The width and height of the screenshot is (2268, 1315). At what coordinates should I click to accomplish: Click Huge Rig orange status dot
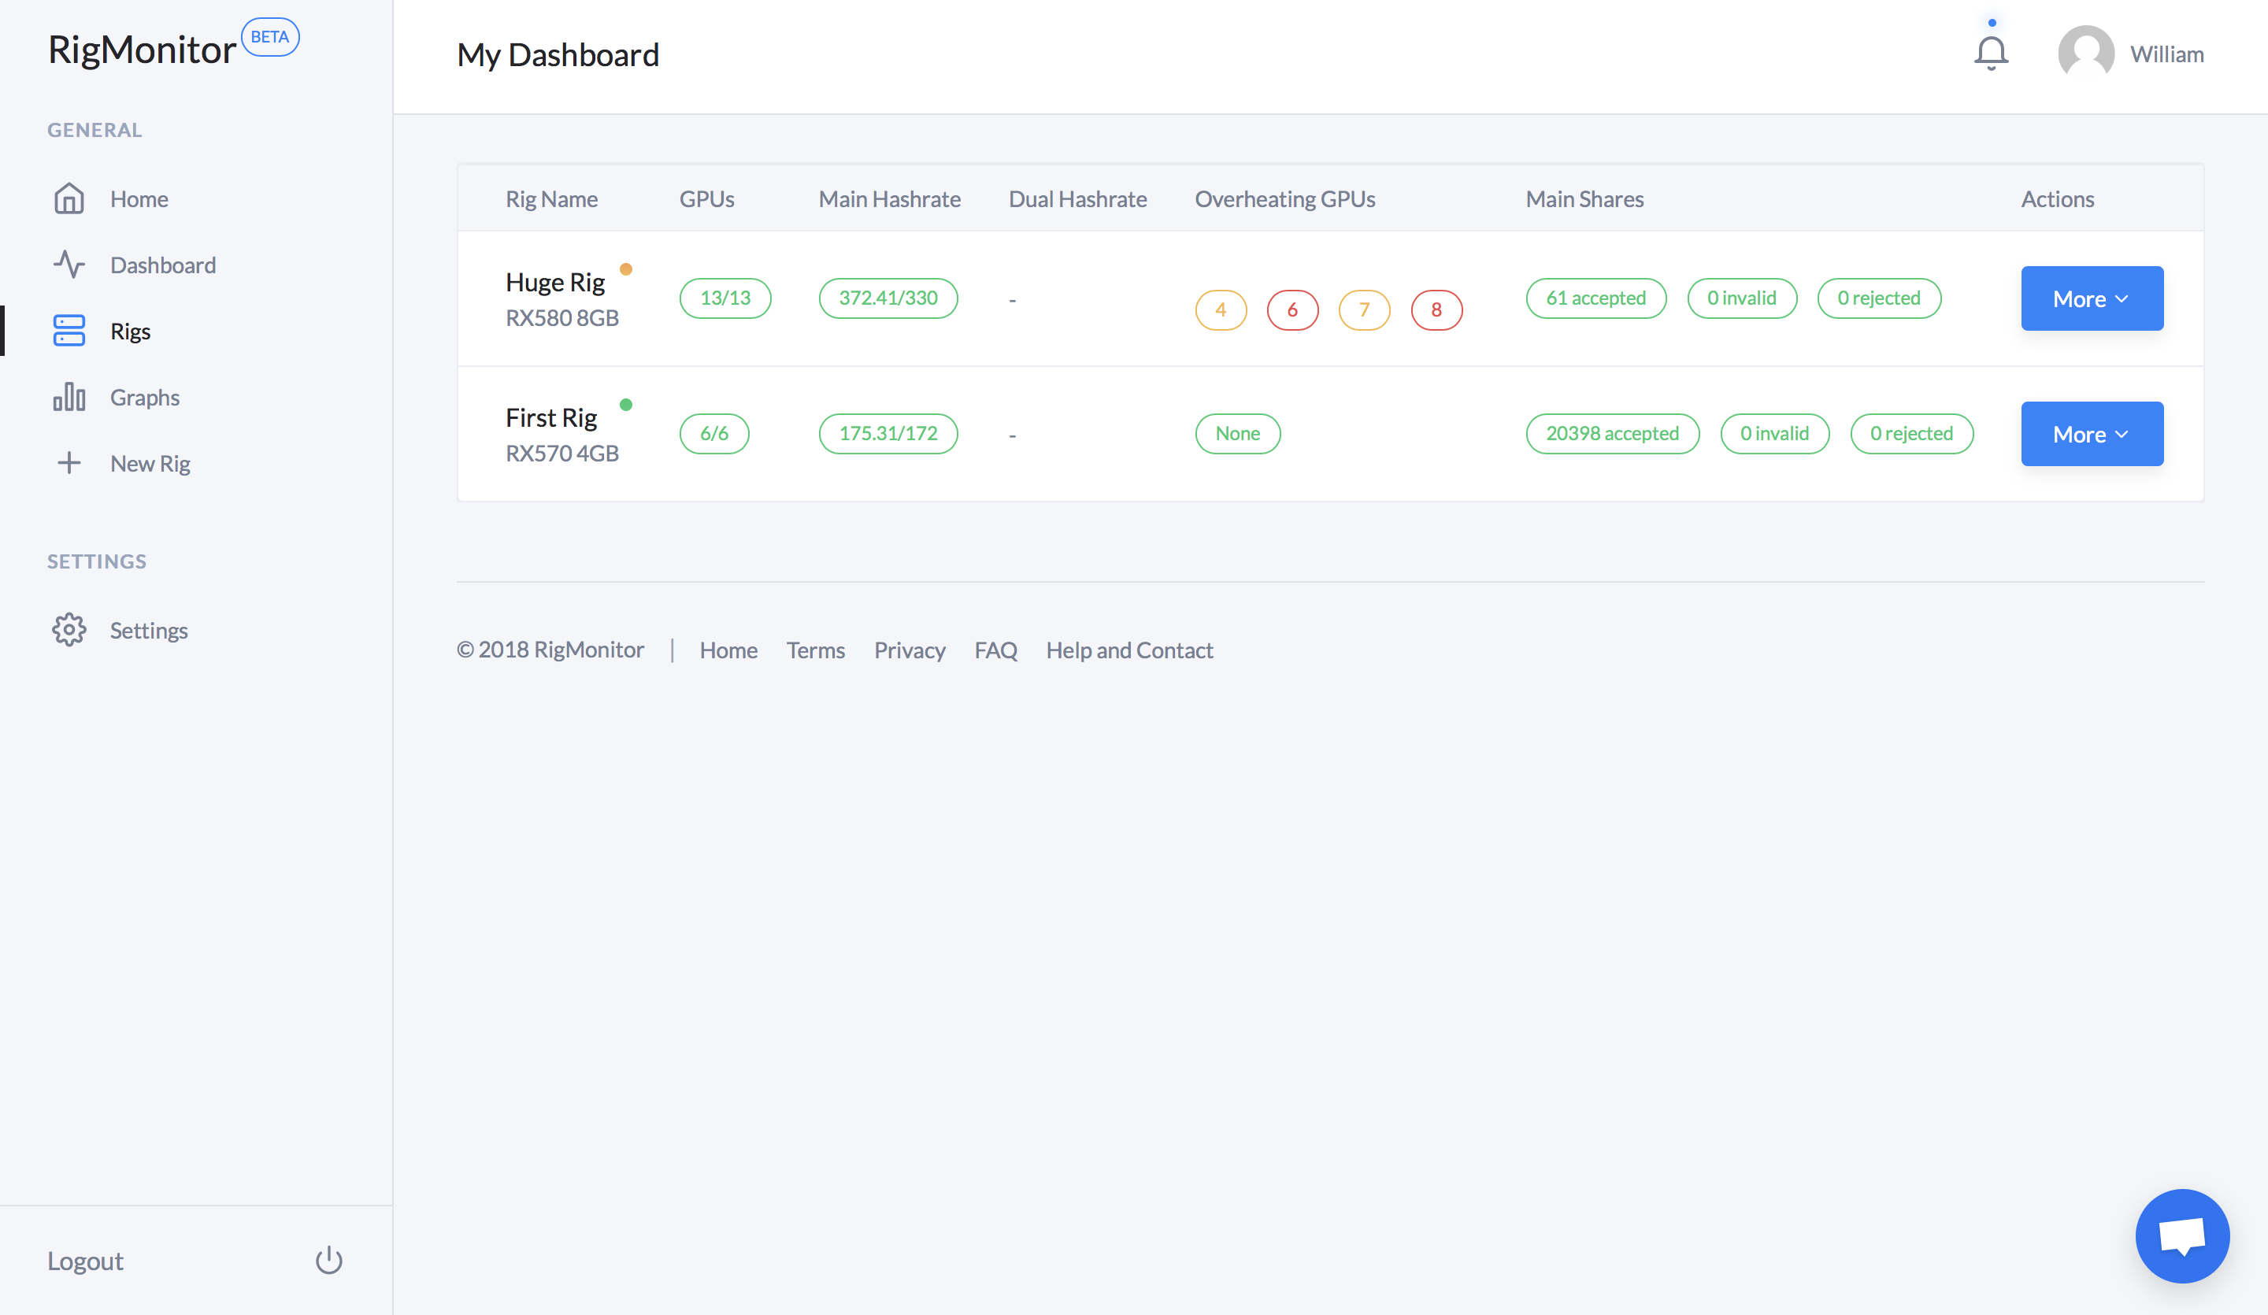tap(626, 269)
